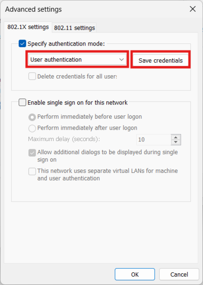Click the Save credentials button
The height and width of the screenshot is (285, 203).
[160, 60]
